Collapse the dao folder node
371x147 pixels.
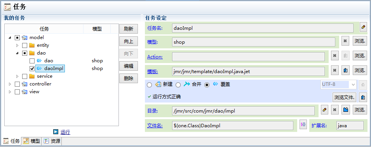(17, 53)
